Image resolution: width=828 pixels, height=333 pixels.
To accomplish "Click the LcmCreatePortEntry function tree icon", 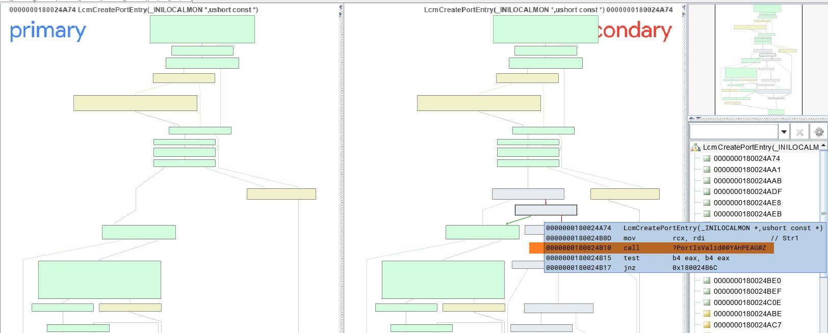I will tap(695, 147).
